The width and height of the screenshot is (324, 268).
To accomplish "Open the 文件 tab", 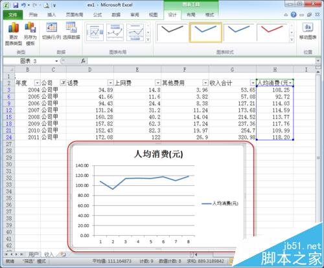I will [x=13, y=15].
